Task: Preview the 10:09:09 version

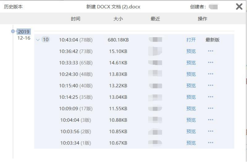Action: [191, 108]
